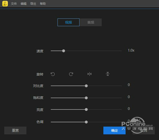Click the 重置 reset button
The width and height of the screenshot is (159, 140).
tap(15, 130)
